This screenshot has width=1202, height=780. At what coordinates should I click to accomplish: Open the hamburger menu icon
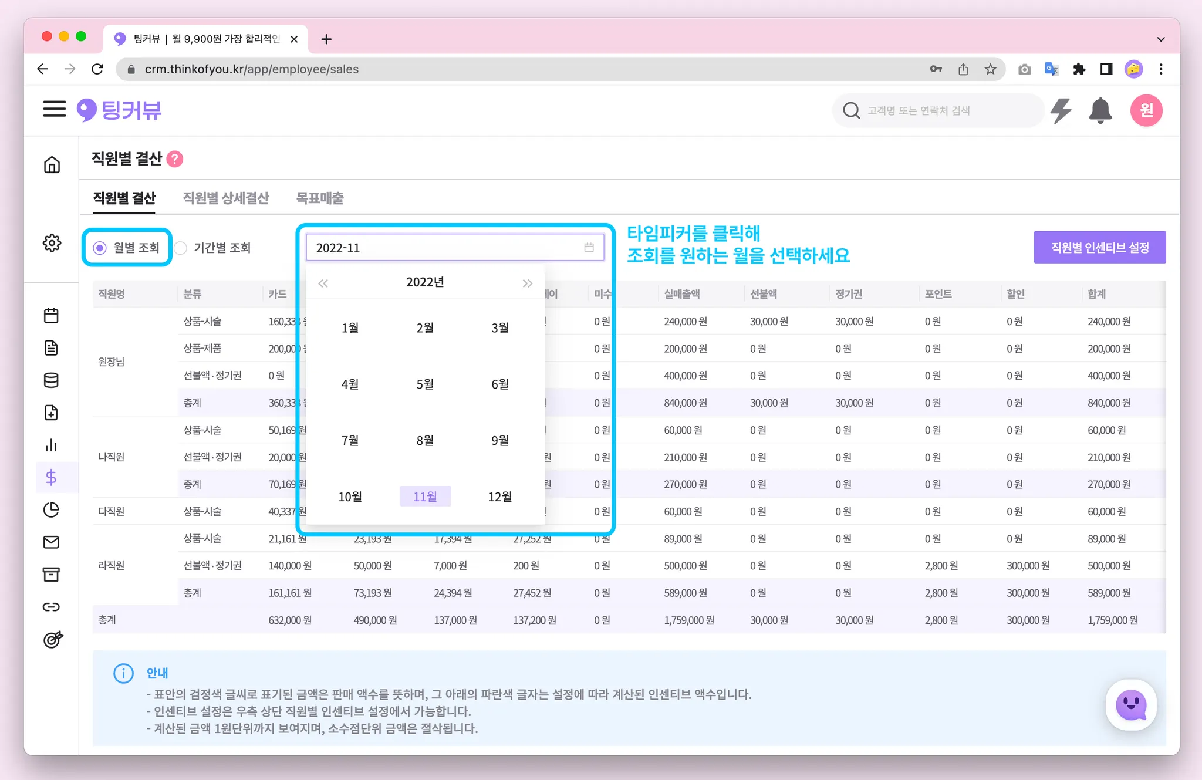coord(54,109)
